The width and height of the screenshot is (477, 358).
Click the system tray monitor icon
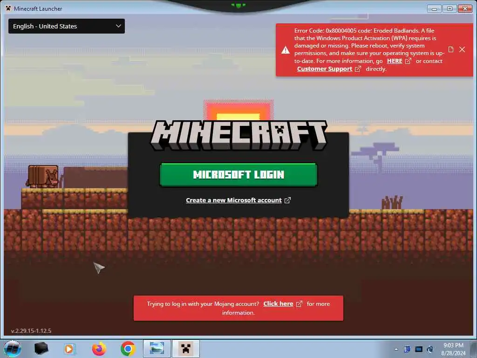click(x=419, y=349)
